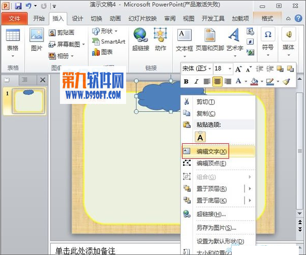Click the shape fill paint bucket
Screen dimensions: 306x255
(254, 81)
